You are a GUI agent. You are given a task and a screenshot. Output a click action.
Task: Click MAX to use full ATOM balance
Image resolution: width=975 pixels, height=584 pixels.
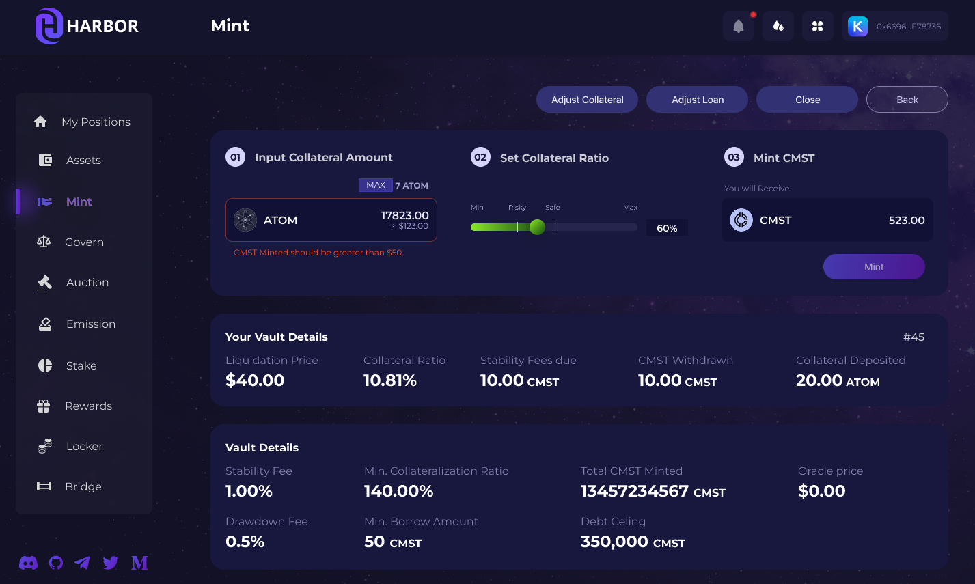(375, 185)
